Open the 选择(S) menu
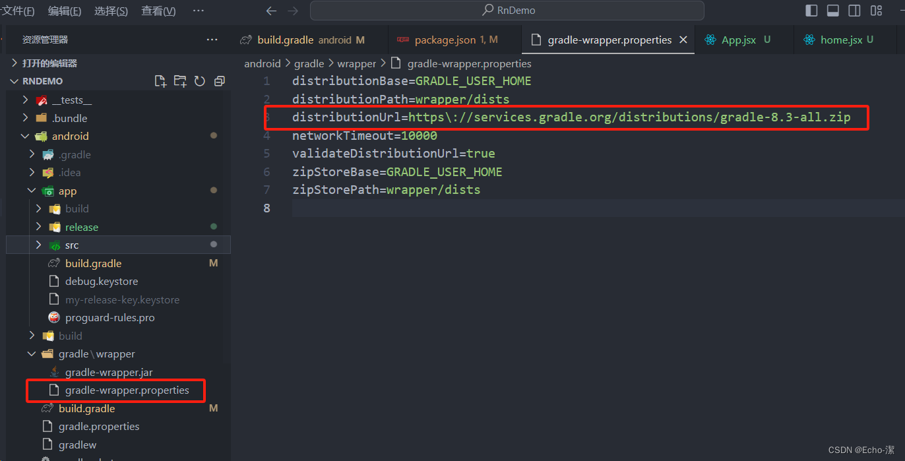Viewport: 905px width, 461px height. [x=111, y=11]
